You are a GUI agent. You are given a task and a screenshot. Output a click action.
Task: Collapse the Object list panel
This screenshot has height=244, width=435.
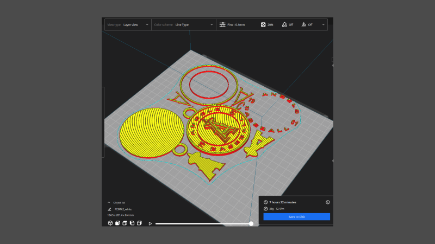pos(109,202)
